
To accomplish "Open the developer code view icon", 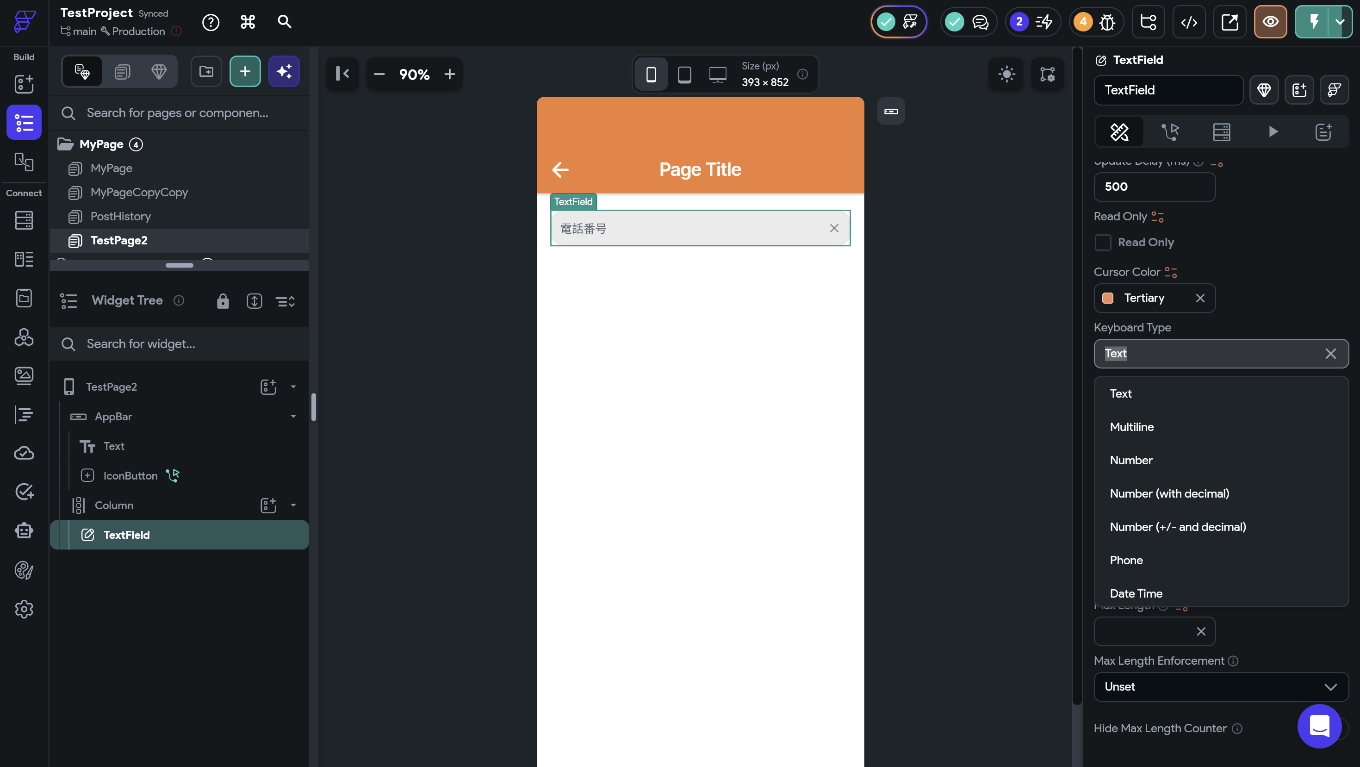I will (x=1188, y=22).
